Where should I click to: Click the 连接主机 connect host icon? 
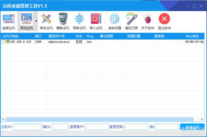9,19
